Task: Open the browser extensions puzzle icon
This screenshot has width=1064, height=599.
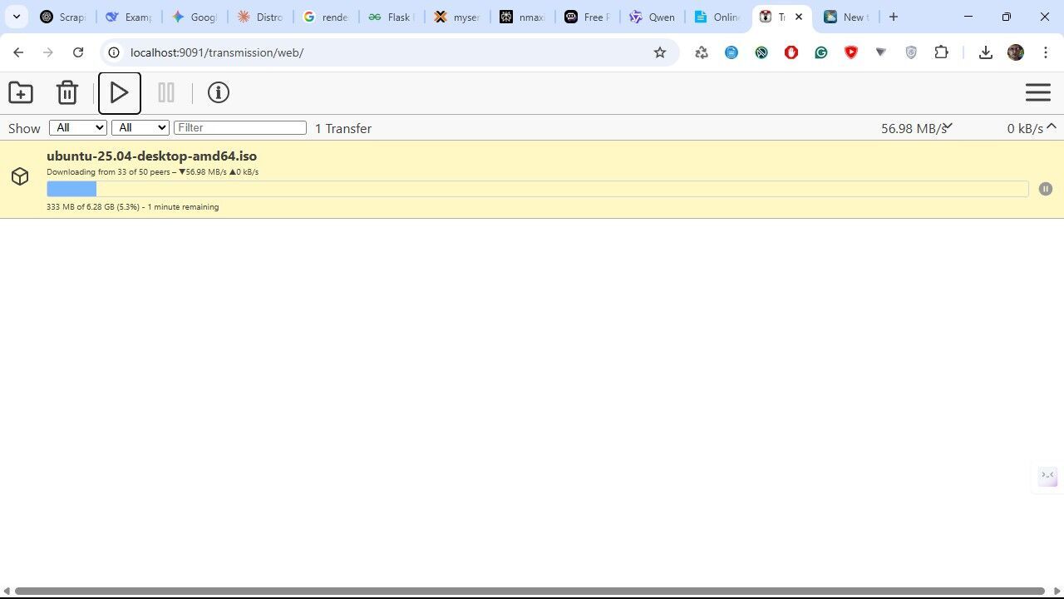Action: coord(941,52)
